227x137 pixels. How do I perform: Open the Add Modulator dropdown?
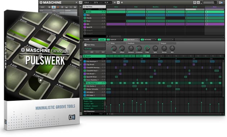[94, 111]
